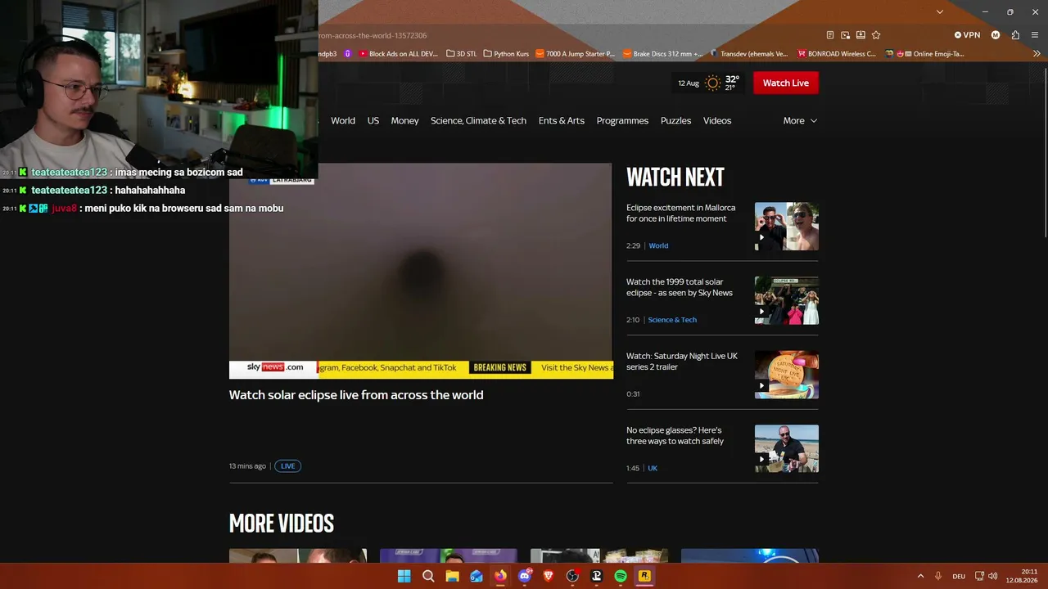Viewport: 1048px width, 589px height.
Task: Go to the World section
Action: point(343,120)
